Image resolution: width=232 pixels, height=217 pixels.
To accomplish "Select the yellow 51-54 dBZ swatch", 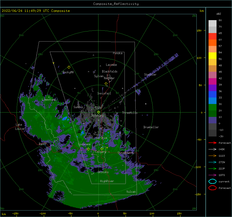I will (212, 56).
